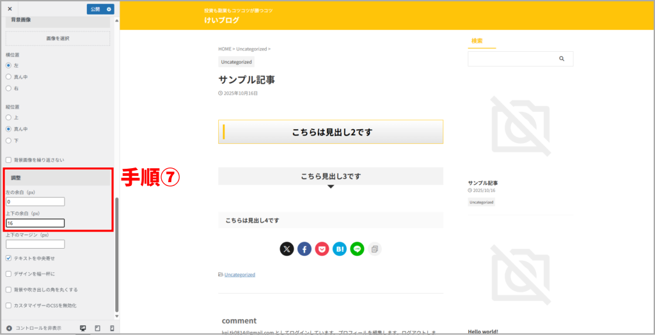The height and width of the screenshot is (335, 655).
Task: Switch to tablet preview mode
Action: pos(97,328)
